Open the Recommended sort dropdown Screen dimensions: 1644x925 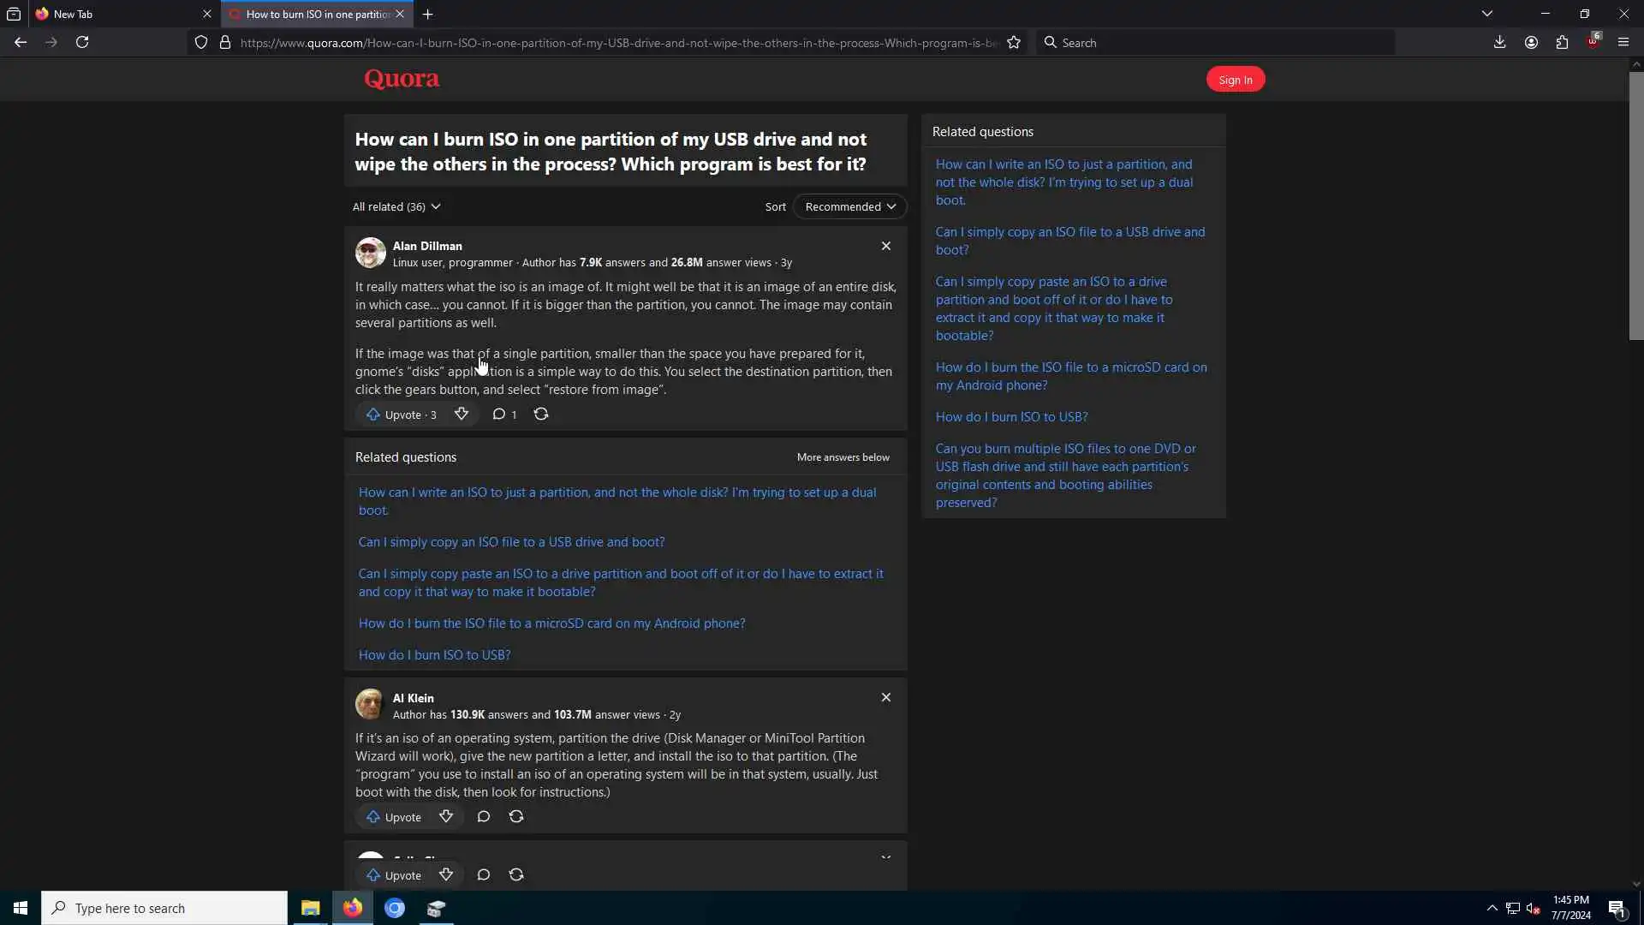(x=849, y=207)
